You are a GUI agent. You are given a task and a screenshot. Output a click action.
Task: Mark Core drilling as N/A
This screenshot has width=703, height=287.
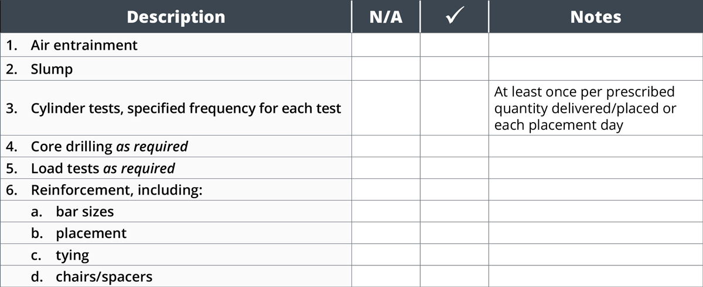pos(386,146)
